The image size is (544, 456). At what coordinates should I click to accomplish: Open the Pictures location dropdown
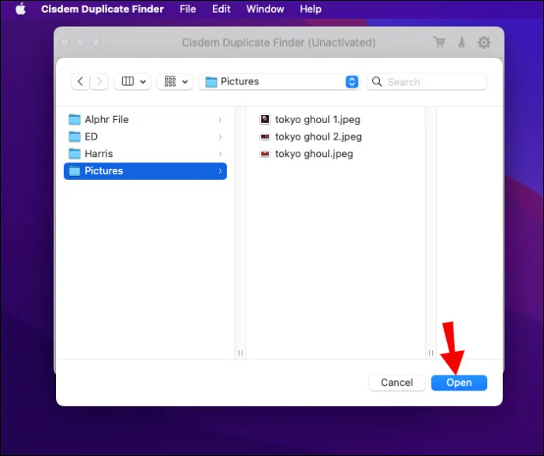(x=279, y=81)
